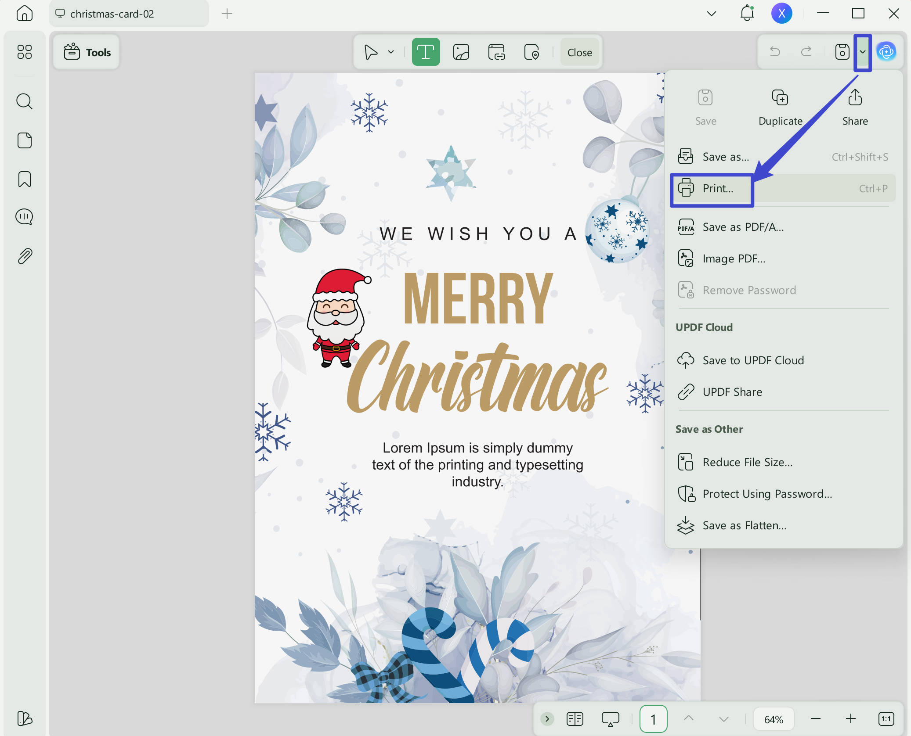The width and height of the screenshot is (911, 736).
Task: Open the page thumbnails sidebar icon
Action: coord(25,140)
